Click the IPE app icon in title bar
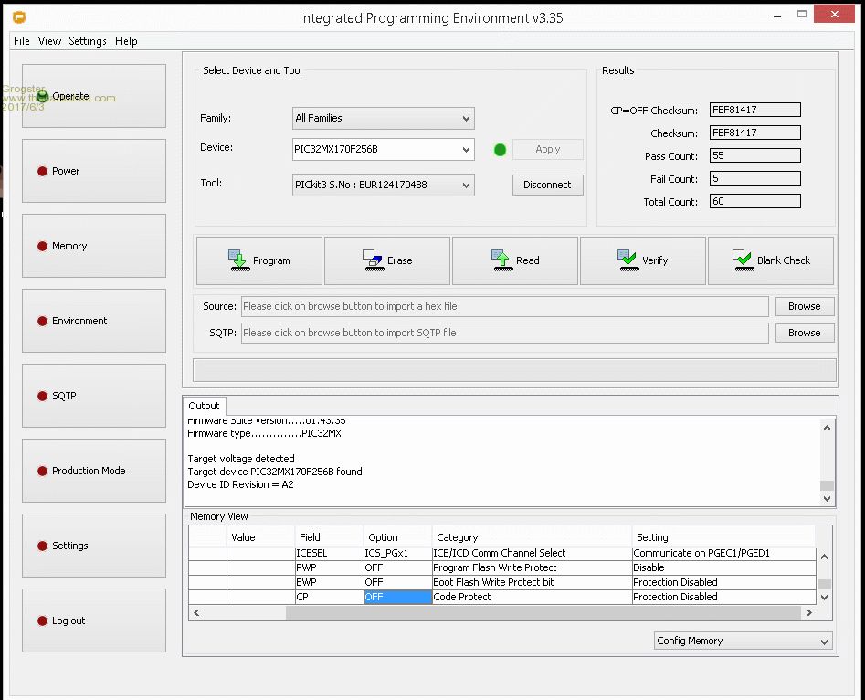This screenshot has width=865, height=700. point(18,17)
